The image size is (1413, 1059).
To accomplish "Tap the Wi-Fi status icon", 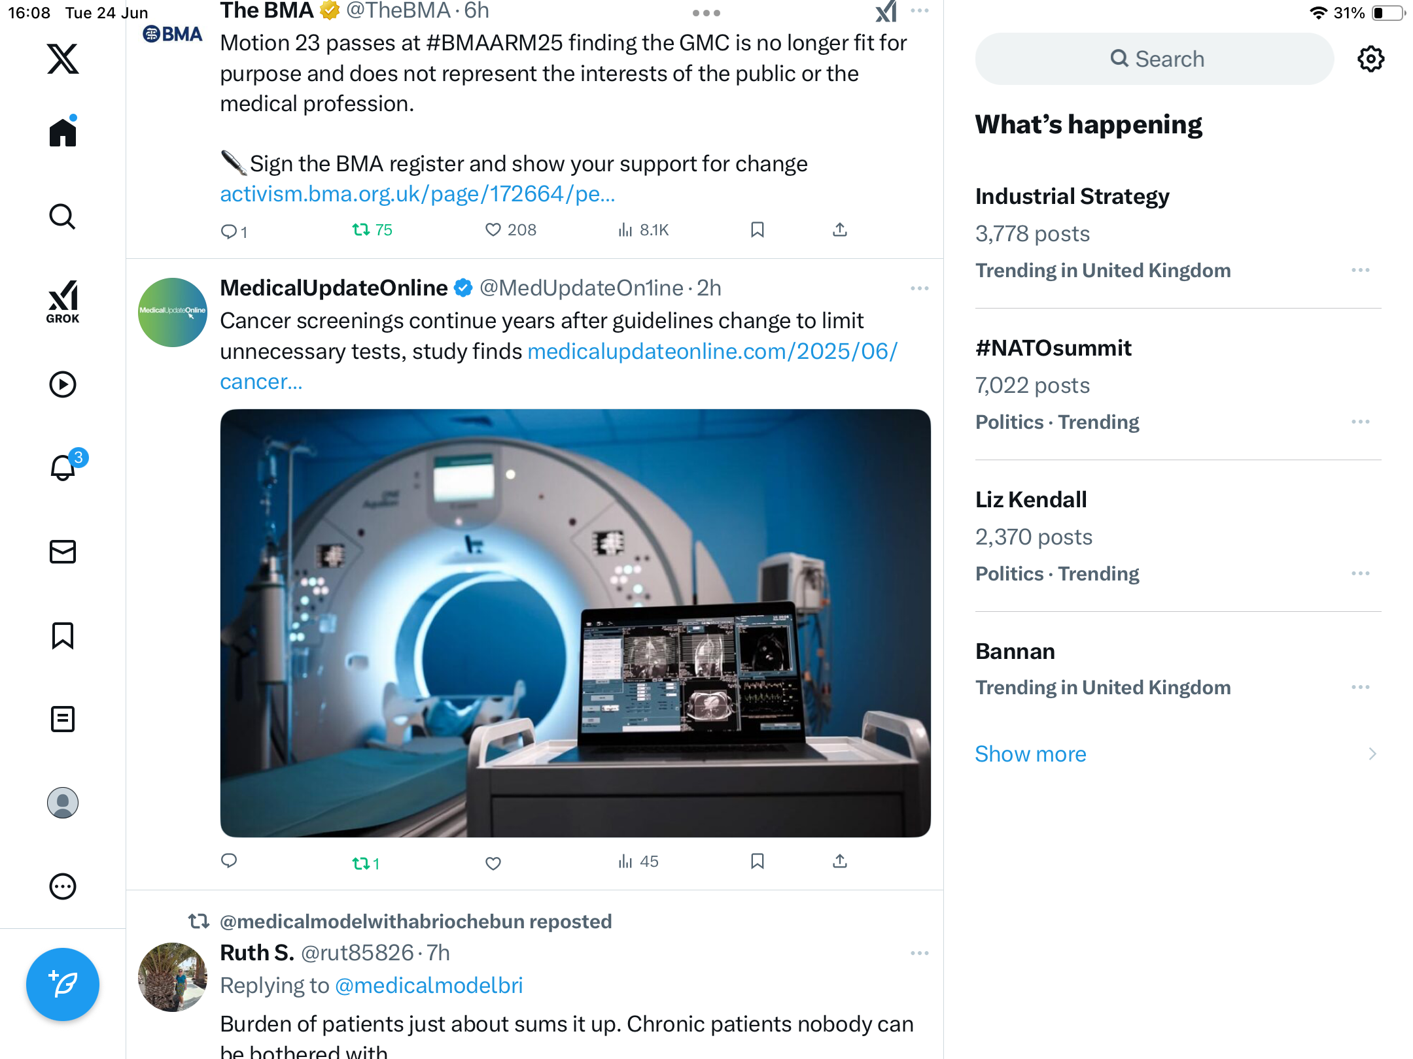I will [1319, 12].
